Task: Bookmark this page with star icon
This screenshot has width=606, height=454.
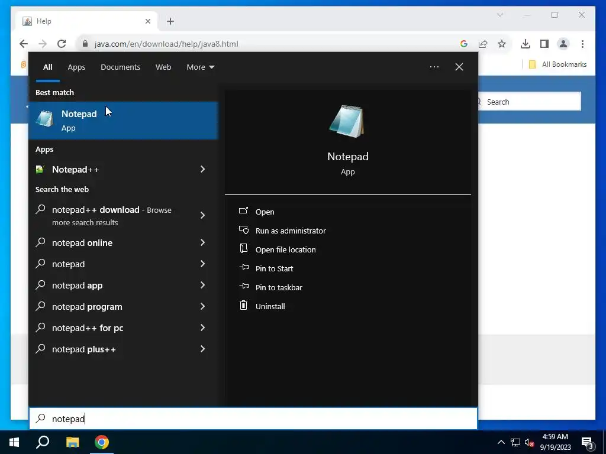Action: click(502, 44)
